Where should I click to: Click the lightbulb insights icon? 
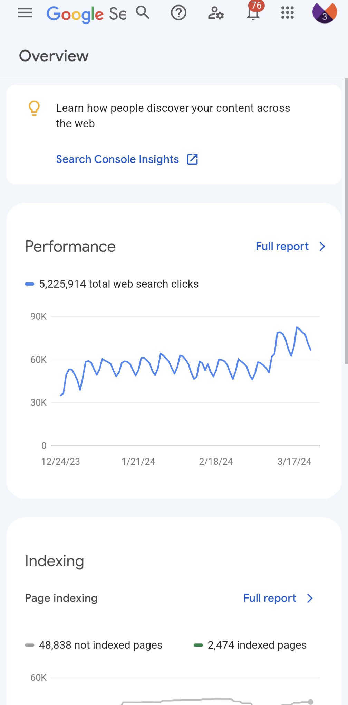click(34, 108)
